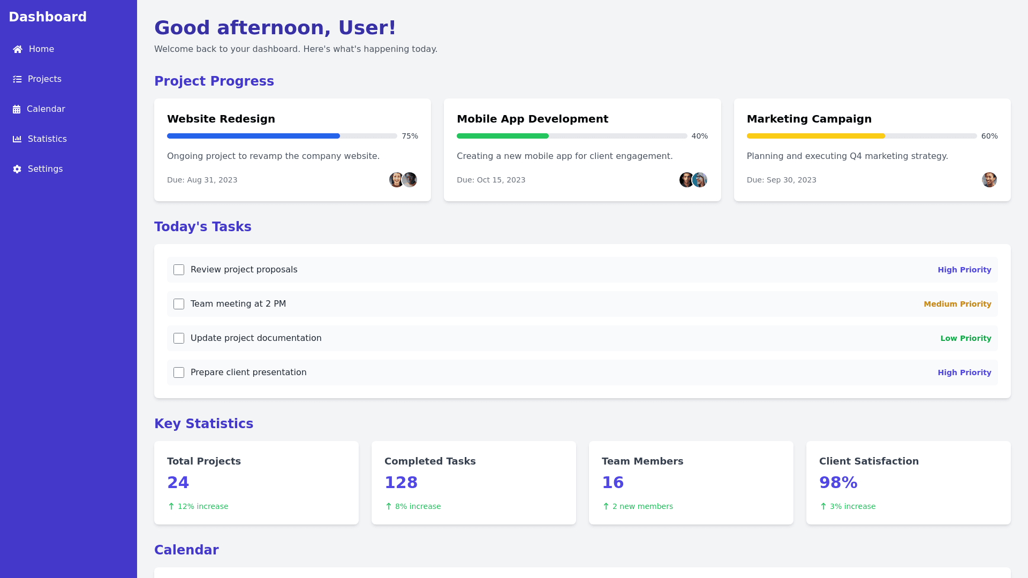Open the Statistics menu item
The height and width of the screenshot is (578, 1028).
pos(47,139)
